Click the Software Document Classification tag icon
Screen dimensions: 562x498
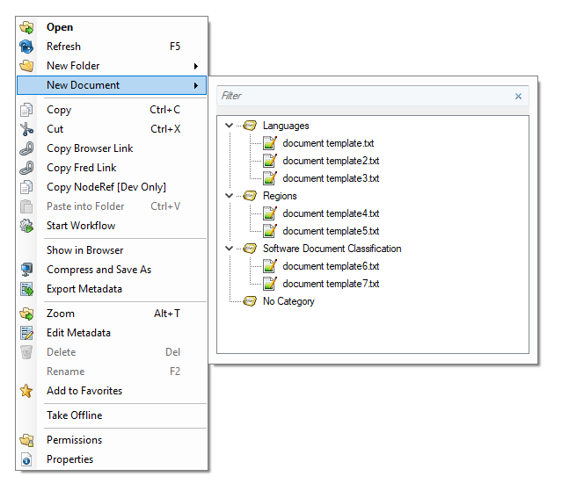pyautogui.click(x=250, y=249)
